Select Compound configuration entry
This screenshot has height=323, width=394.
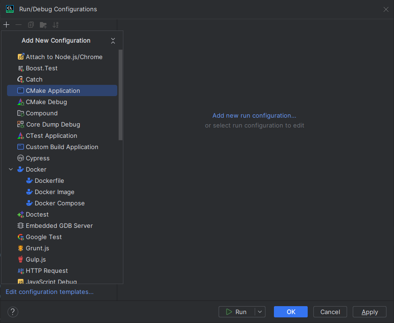[62, 113]
